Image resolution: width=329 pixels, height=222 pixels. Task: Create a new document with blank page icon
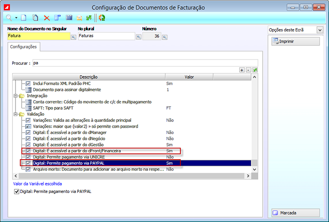pos(24,18)
